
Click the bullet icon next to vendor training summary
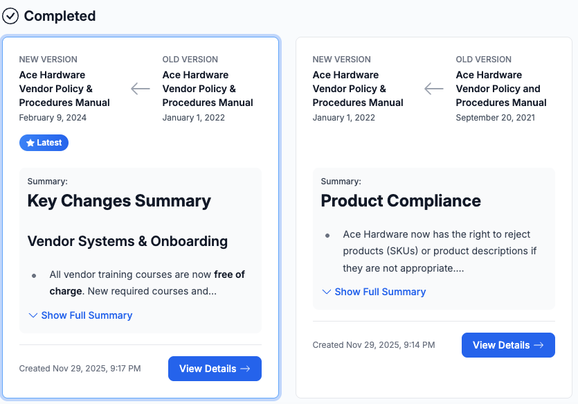click(x=34, y=275)
